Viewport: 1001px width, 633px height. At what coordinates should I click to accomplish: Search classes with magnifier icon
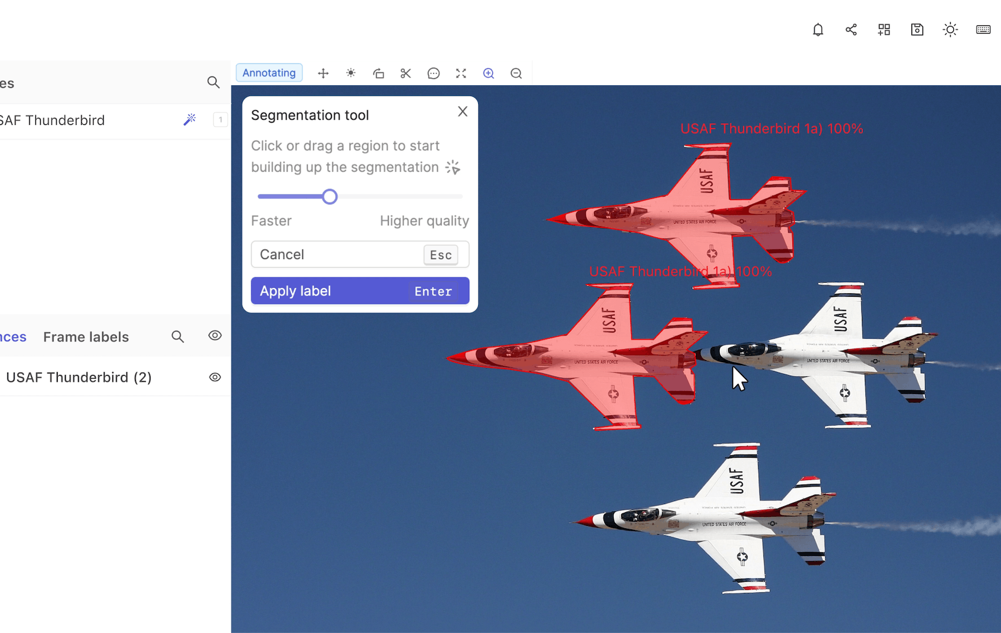[x=213, y=82]
